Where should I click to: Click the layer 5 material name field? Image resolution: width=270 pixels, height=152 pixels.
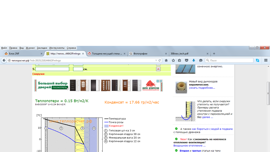52,69
